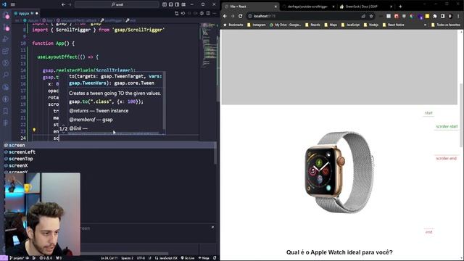The width and height of the screenshot is (464, 261).
Task: Open the Extensions view
Action: pyautogui.click(x=6, y=51)
